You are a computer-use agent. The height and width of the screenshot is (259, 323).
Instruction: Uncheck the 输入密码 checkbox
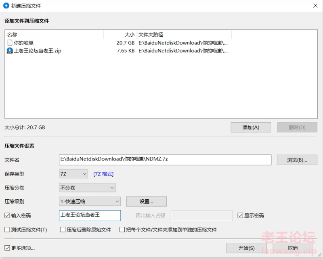[7, 215]
